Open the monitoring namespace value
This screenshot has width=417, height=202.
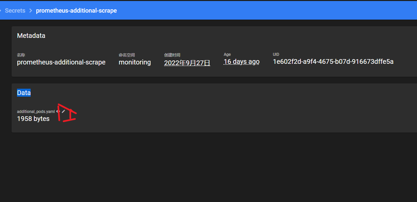coord(135,62)
